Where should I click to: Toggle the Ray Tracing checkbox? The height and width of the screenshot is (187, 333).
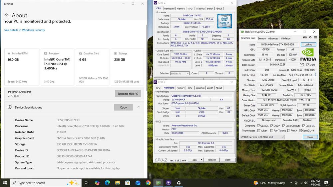[272, 131]
